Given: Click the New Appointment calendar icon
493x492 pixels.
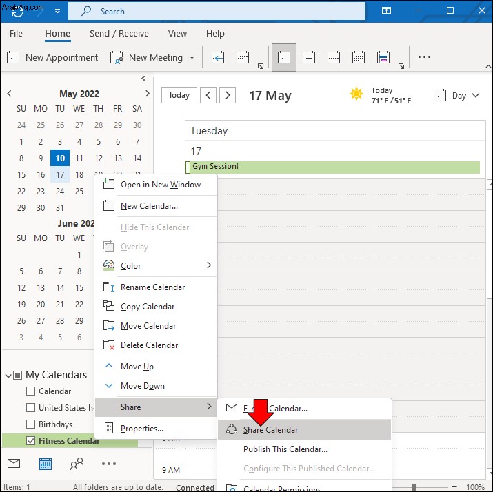Looking at the screenshot, I should (13, 57).
